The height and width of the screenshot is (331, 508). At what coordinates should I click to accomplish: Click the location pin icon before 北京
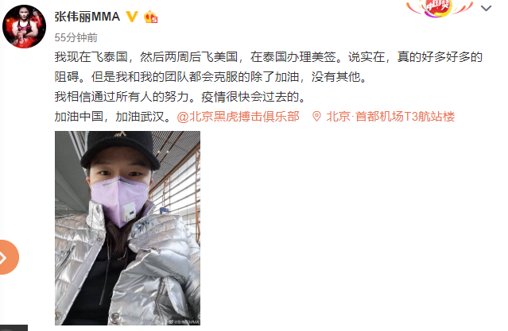(316, 117)
